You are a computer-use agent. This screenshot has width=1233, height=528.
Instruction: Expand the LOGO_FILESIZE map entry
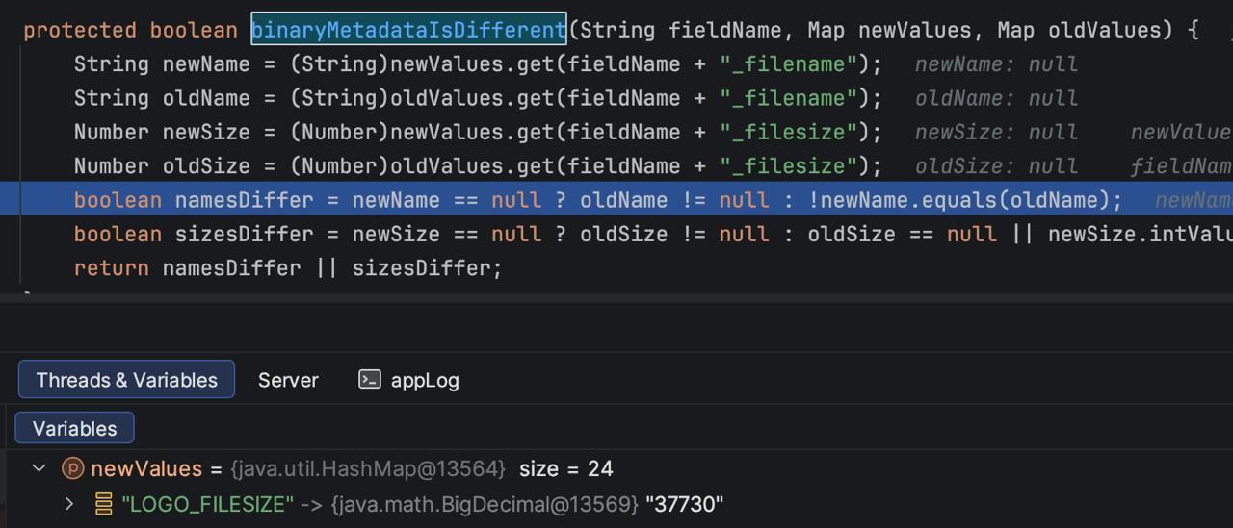point(68,503)
